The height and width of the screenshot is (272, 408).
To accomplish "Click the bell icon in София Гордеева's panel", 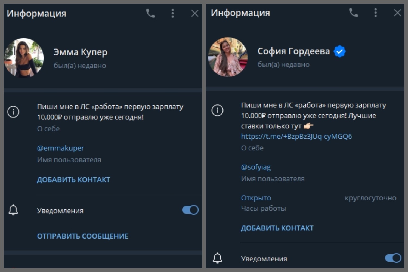I will [x=217, y=258].
